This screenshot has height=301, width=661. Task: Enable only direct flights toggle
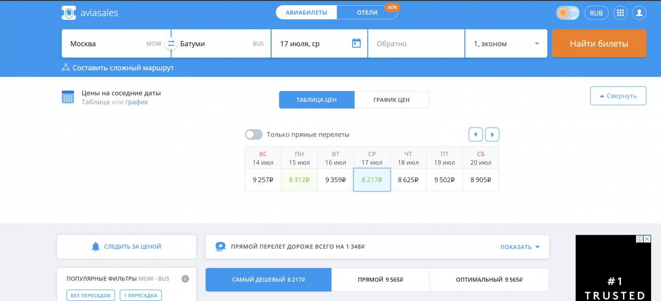(254, 135)
